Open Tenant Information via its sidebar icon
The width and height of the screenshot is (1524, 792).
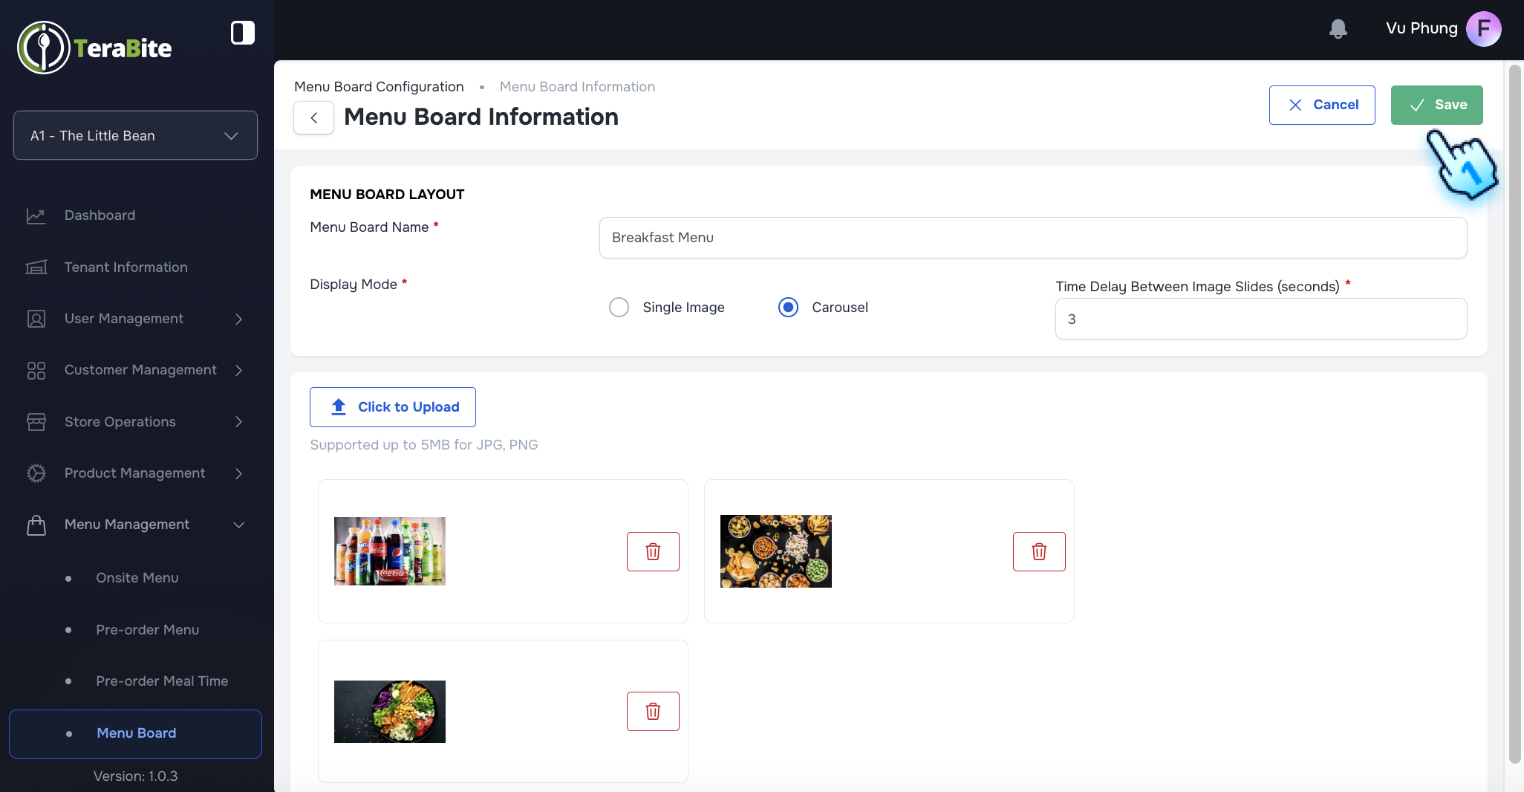point(36,267)
